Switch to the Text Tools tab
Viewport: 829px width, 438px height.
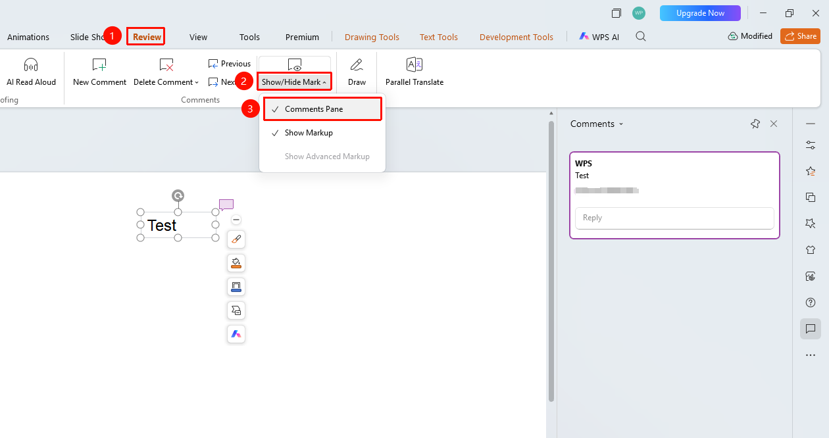tap(439, 37)
